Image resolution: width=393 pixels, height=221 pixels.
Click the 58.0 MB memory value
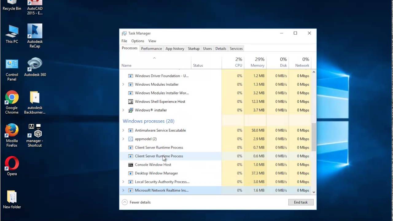tap(258, 130)
